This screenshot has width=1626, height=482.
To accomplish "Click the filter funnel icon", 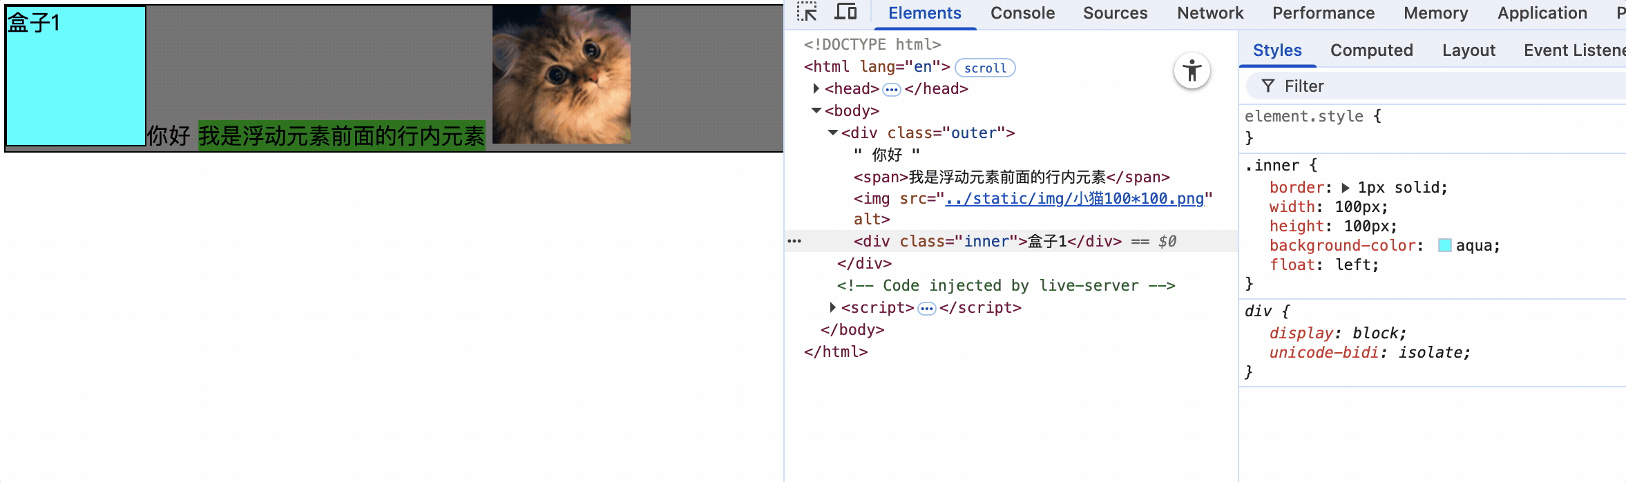I will [x=1268, y=86].
